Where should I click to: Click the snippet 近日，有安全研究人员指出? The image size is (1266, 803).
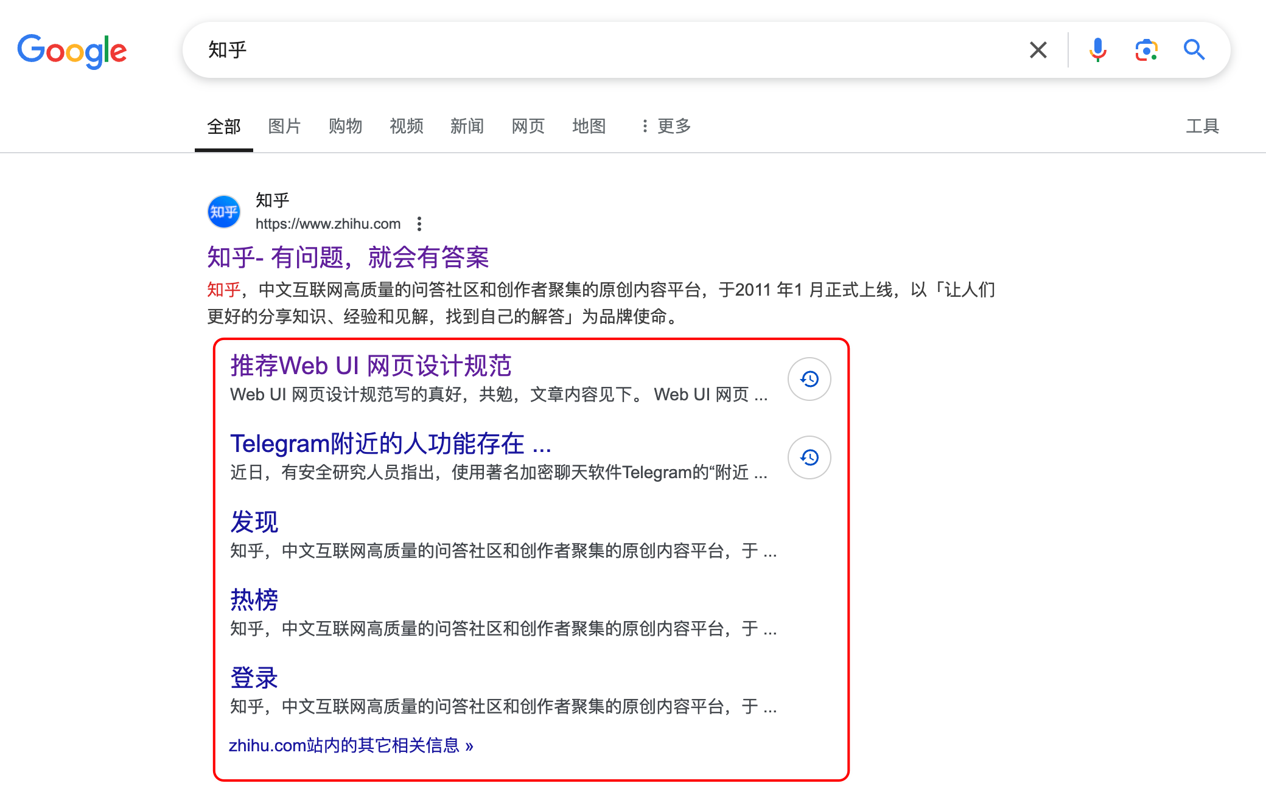(499, 473)
